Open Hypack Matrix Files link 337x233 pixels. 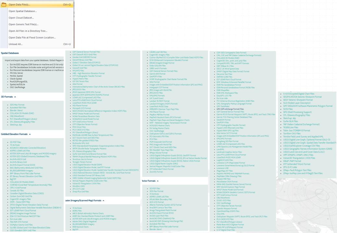click(x=80, y=79)
